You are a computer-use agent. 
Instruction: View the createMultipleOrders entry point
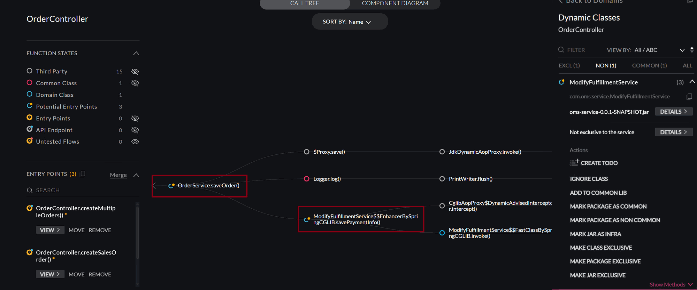click(50, 230)
